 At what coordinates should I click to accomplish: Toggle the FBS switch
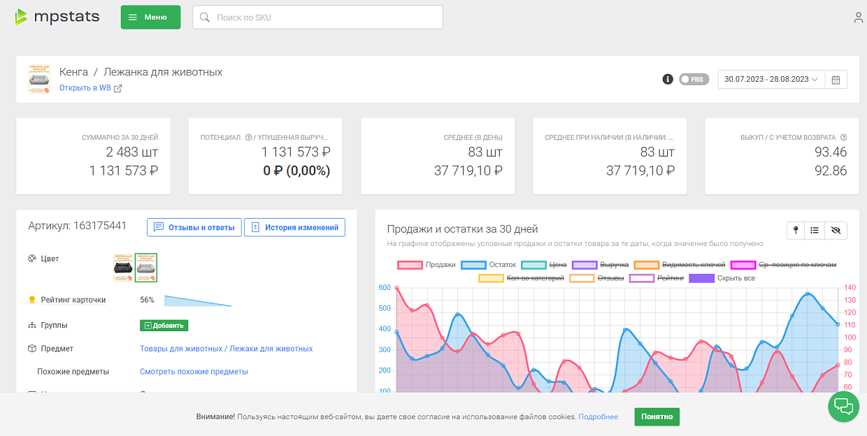[693, 80]
